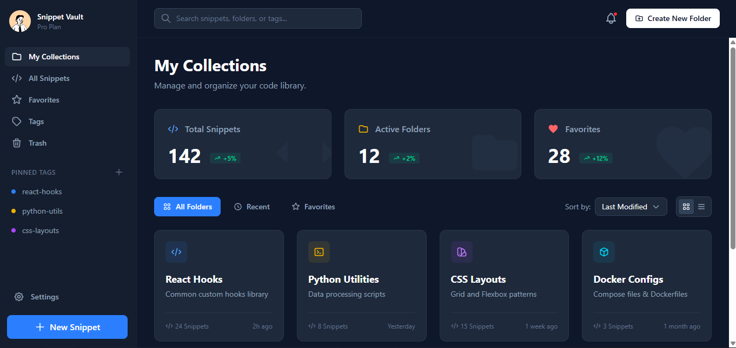Screen dimensions: 736x348
Task: Add a new pinned tag
Action: [x=119, y=172]
